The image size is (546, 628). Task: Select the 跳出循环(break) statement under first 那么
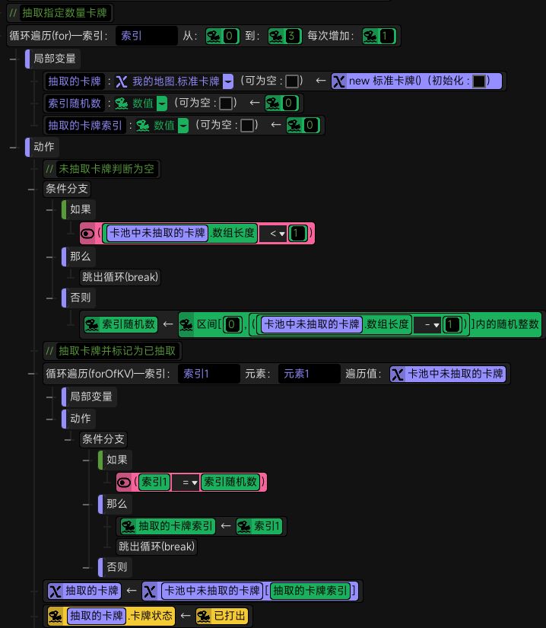tap(120, 277)
